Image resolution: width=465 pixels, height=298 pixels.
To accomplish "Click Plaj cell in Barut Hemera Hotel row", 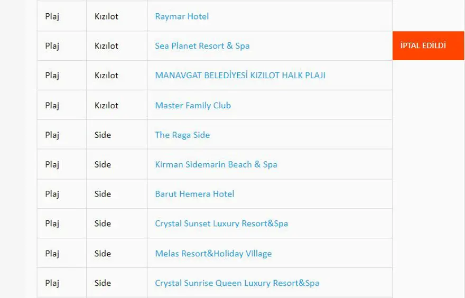I will 52,194.
